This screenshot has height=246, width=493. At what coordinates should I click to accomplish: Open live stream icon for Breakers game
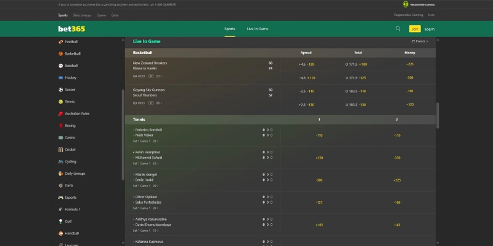tap(151, 76)
